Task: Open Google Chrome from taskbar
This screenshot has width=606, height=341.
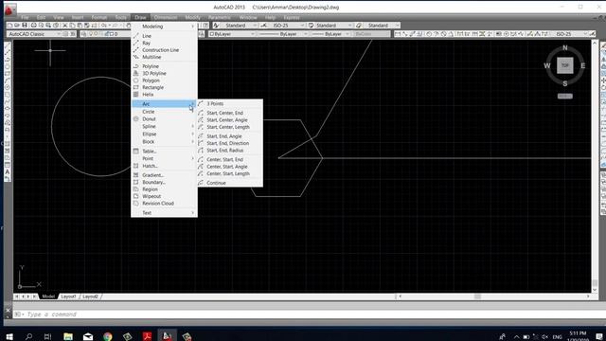Action: (x=107, y=336)
